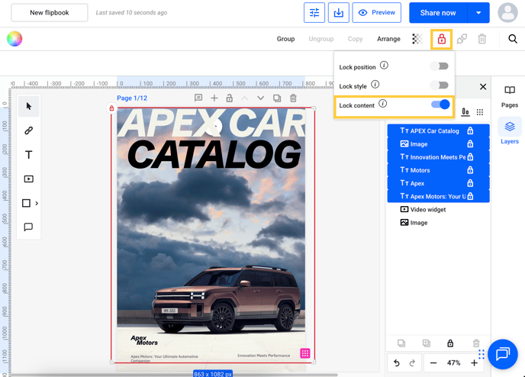525x377 pixels.
Task: Open the customize settings sliders button
Action: tap(314, 13)
